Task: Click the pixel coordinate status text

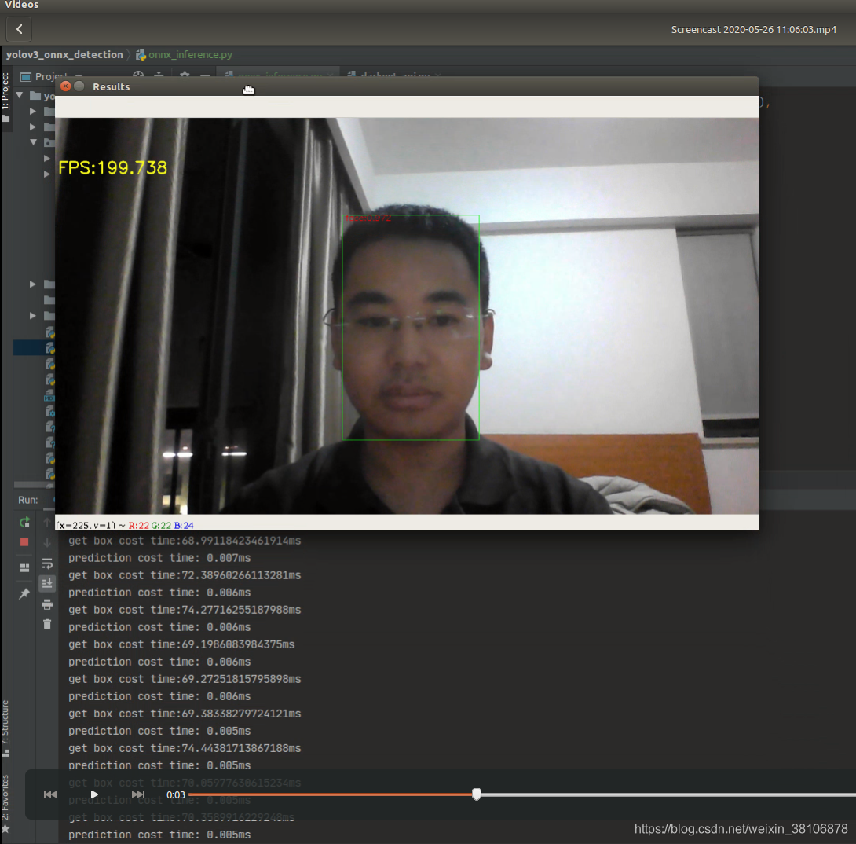Action: [86, 525]
